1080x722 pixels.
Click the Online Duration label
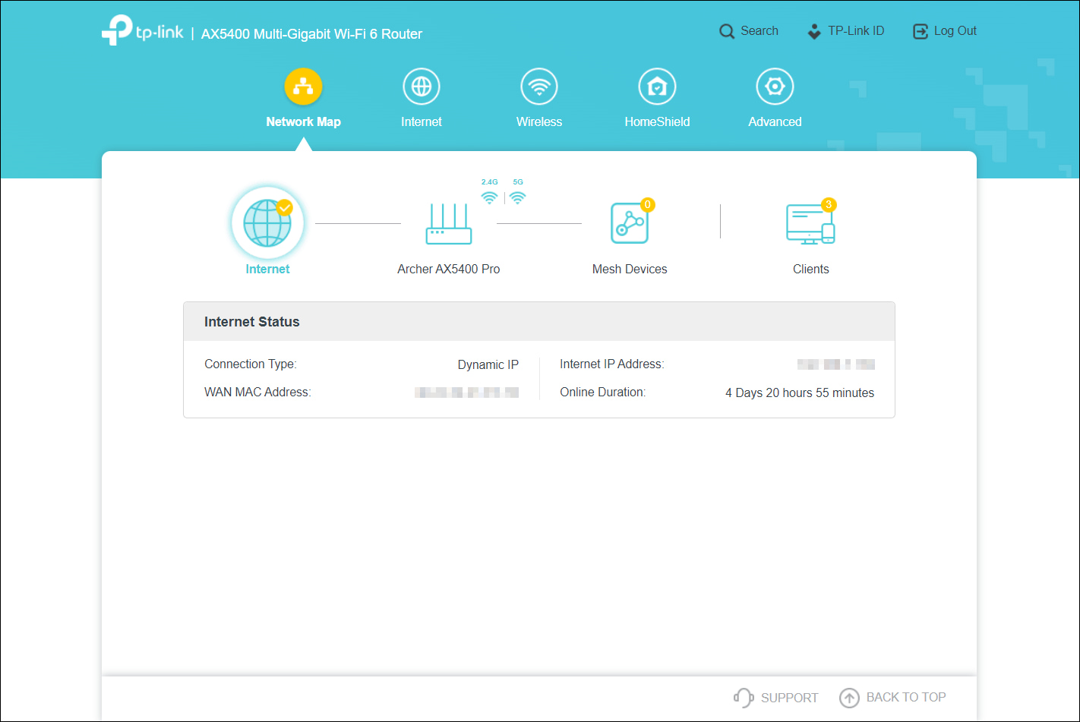tap(603, 393)
